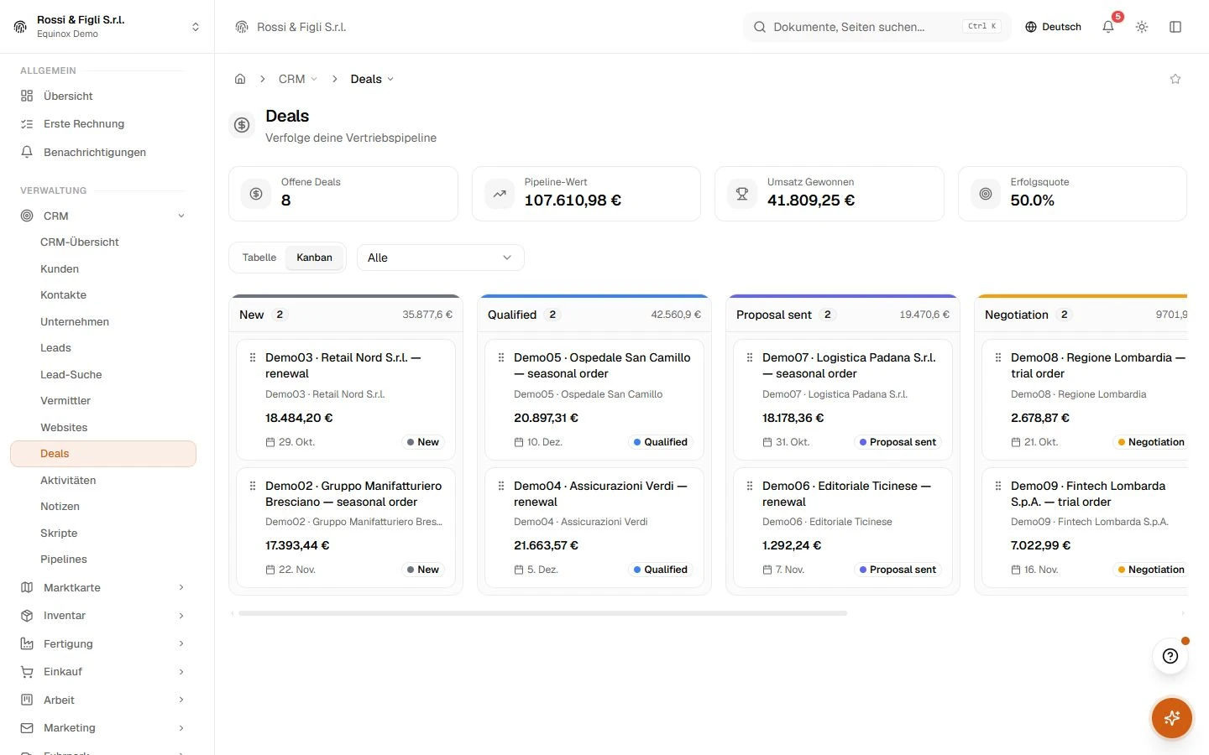Mark Deals page as favorite star
Screen dimensions: 1209x755
pos(1175,79)
